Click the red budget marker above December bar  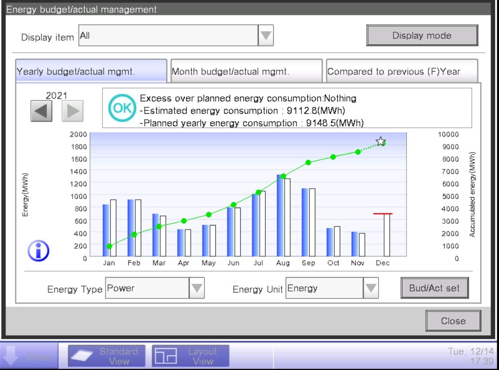coord(382,213)
